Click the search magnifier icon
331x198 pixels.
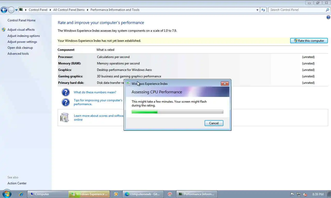(x=327, y=10)
